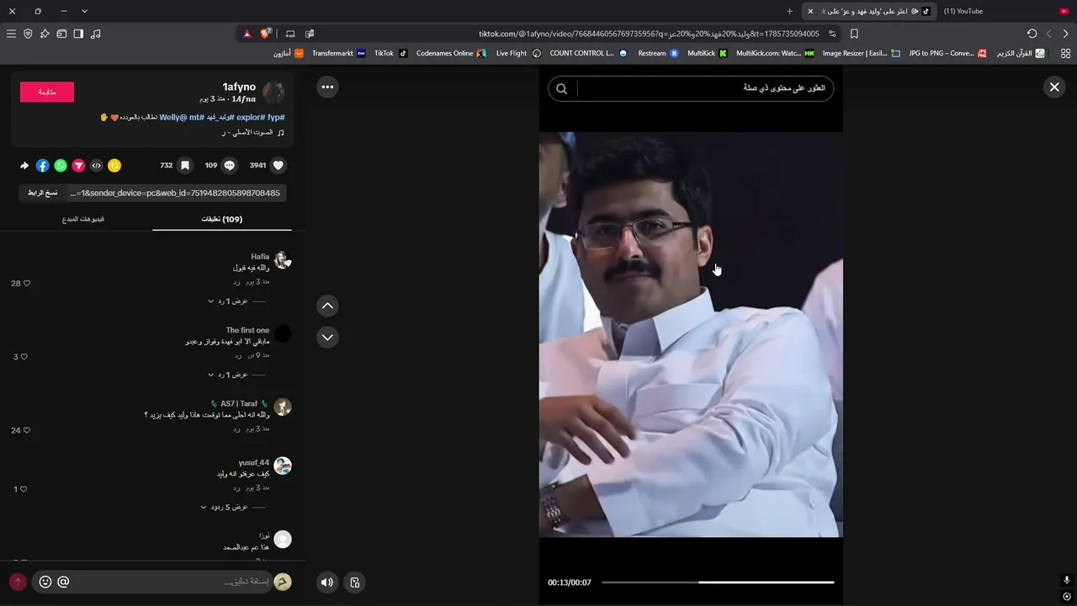Open the Image Resizer bookmark
1077x606 pixels.
click(861, 53)
